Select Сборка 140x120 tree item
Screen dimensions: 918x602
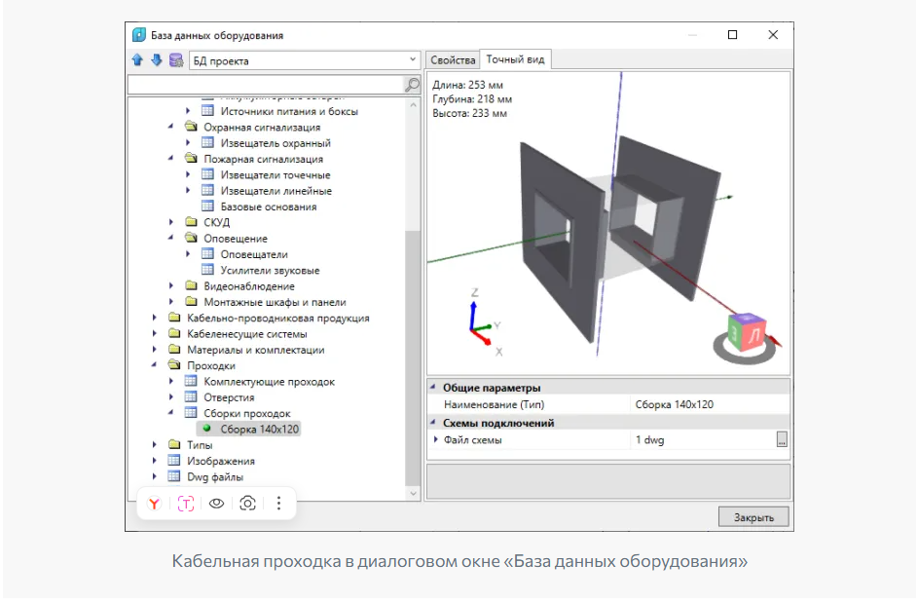[260, 429]
